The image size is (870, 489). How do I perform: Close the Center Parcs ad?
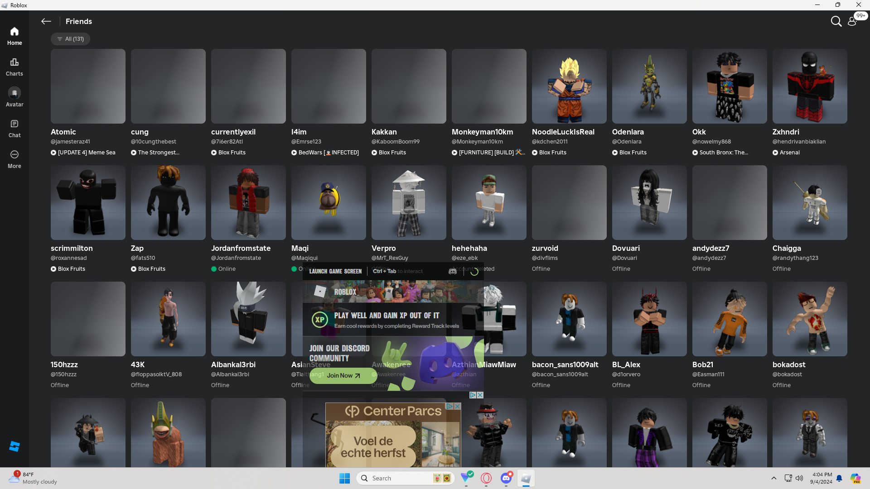[x=458, y=406]
